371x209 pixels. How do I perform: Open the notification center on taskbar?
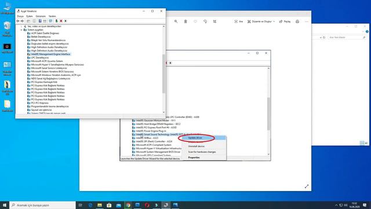point(365,205)
